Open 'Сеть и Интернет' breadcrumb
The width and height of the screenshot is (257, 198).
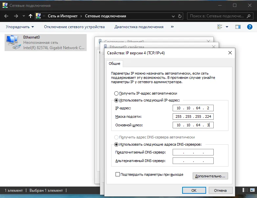point(63,16)
